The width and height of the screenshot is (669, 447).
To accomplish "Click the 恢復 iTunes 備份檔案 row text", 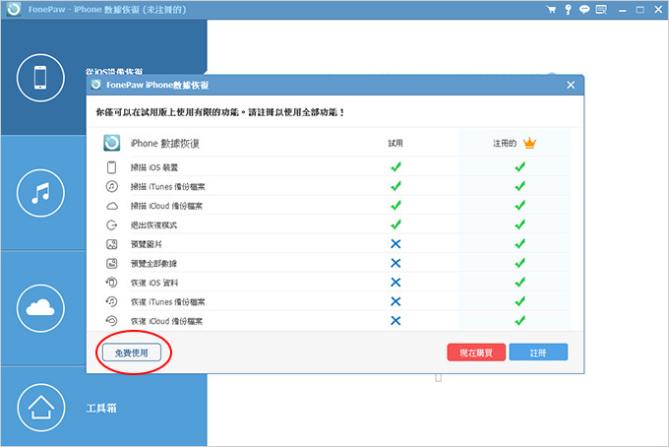I will 167,302.
